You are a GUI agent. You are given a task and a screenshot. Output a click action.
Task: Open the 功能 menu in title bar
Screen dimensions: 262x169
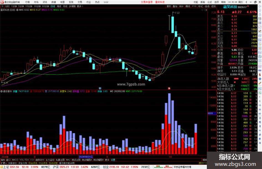pyautogui.click(x=196, y=2)
